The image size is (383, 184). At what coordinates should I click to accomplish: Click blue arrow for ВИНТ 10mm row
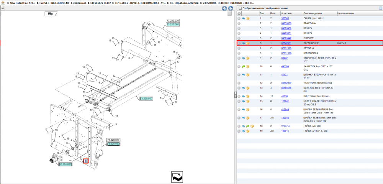tap(243, 96)
